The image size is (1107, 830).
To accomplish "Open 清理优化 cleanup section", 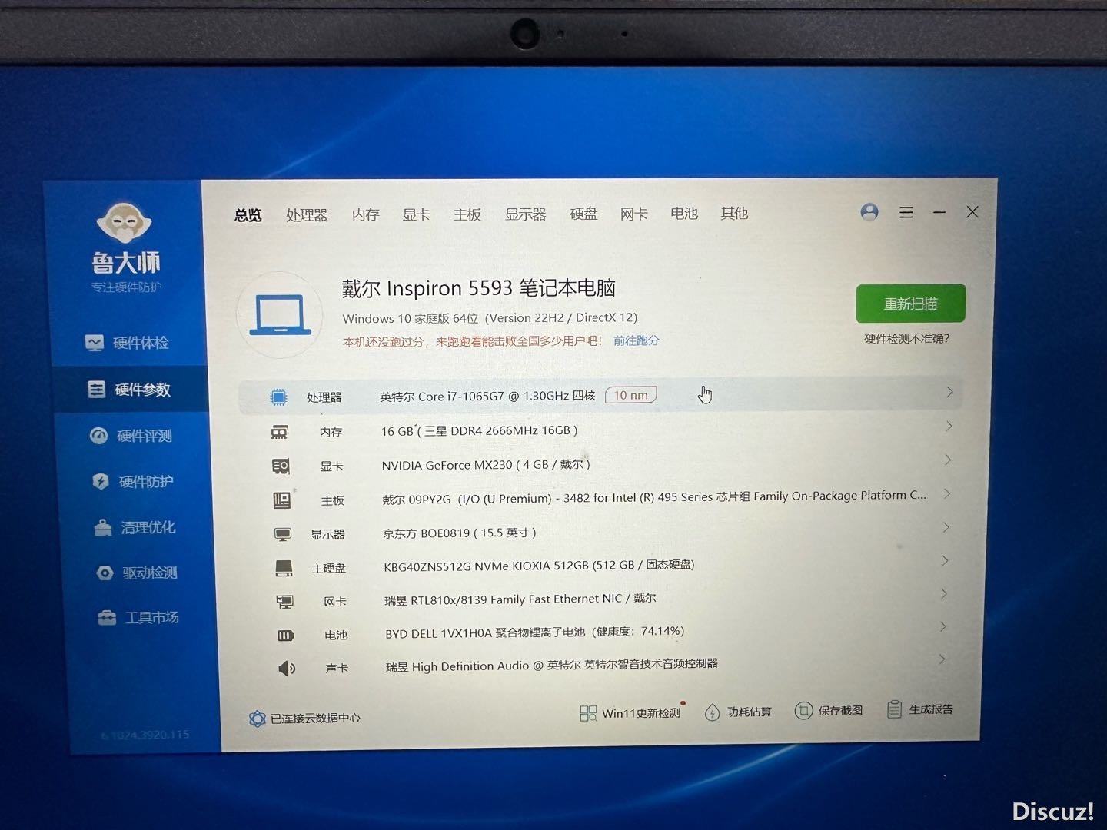I will point(135,528).
